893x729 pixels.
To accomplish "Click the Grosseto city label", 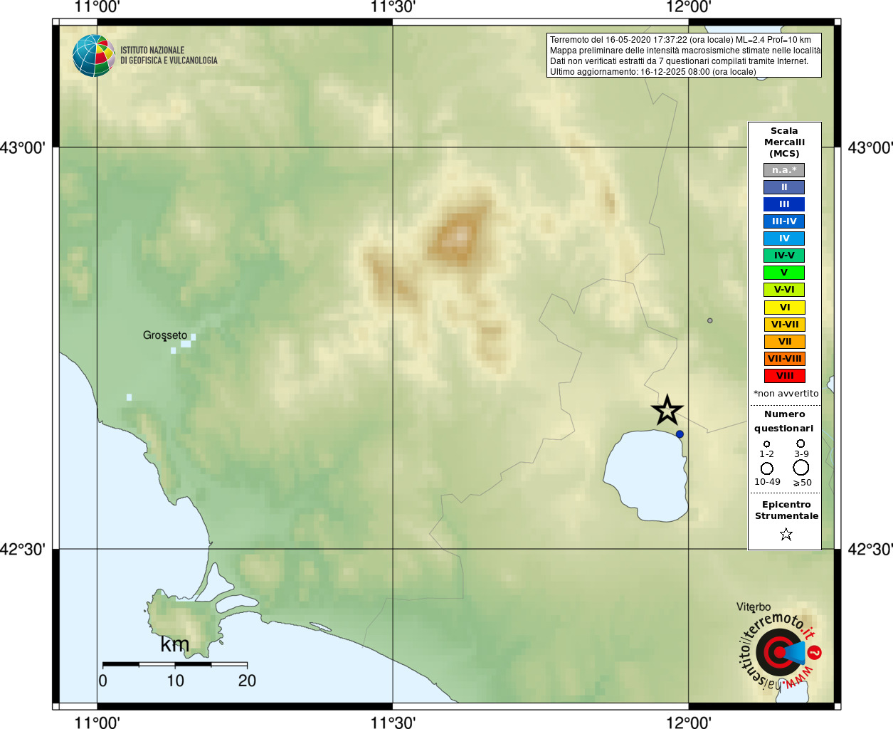I will click(165, 335).
